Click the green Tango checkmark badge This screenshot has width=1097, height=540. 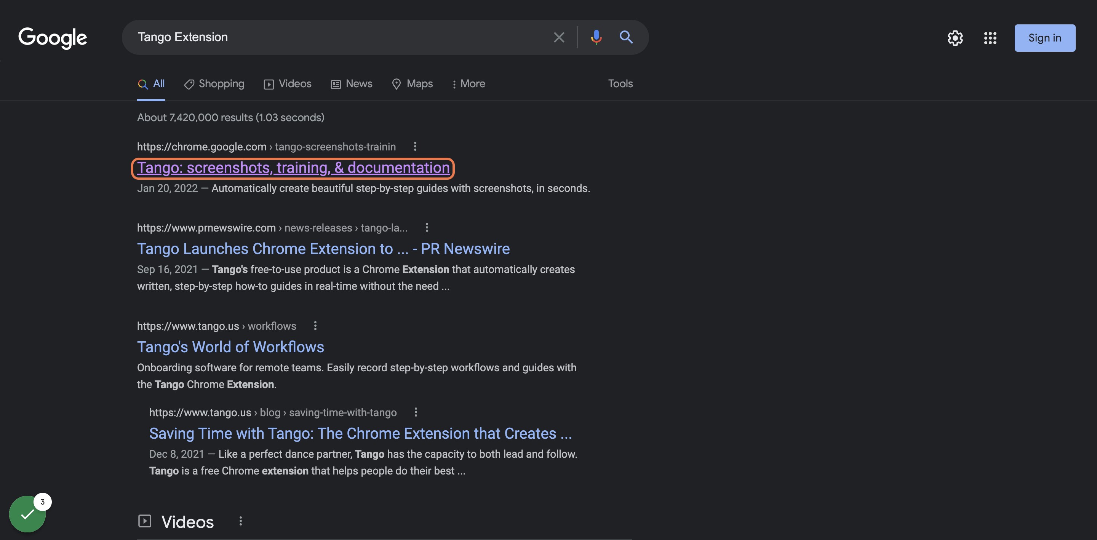click(27, 514)
